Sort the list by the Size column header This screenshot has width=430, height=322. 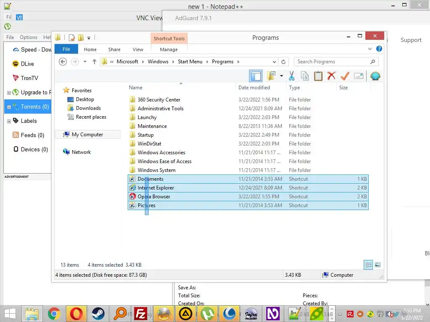coord(353,87)
